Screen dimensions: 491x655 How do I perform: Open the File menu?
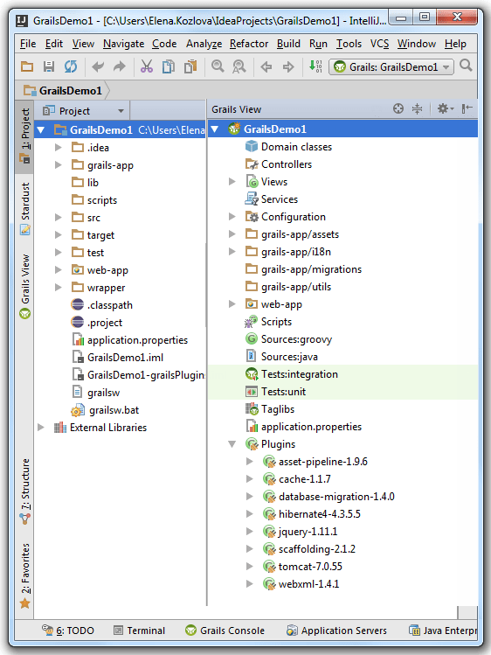click(28, 44)
